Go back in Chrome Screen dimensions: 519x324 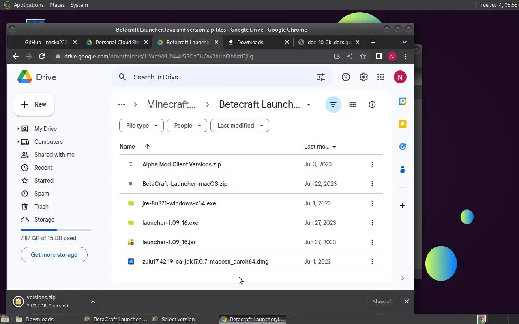pyautogui.click(x=16, y=56)
